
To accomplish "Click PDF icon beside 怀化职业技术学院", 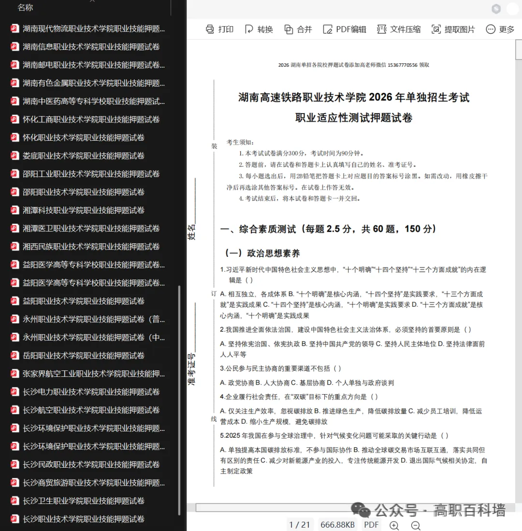I will 14,137.
